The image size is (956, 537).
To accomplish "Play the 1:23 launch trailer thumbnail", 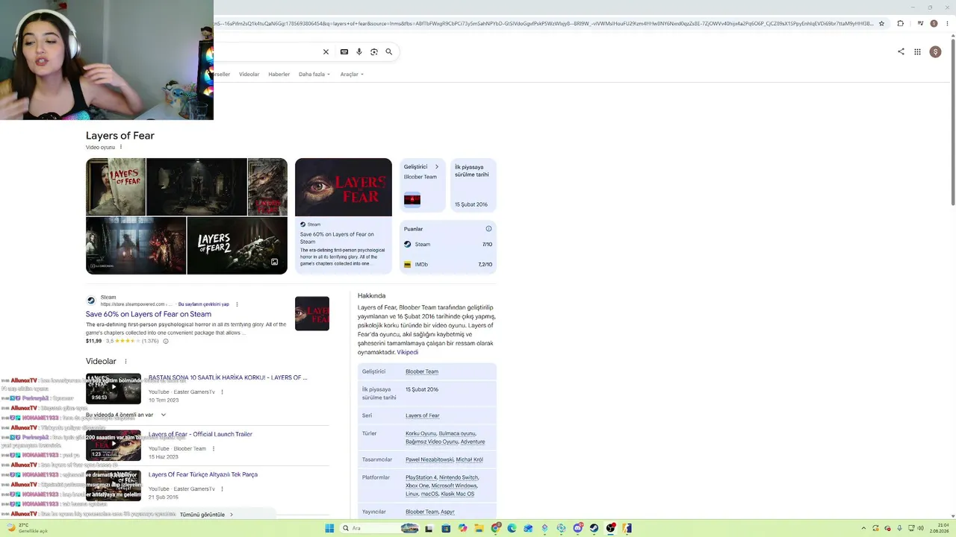I will pos(114,445).
